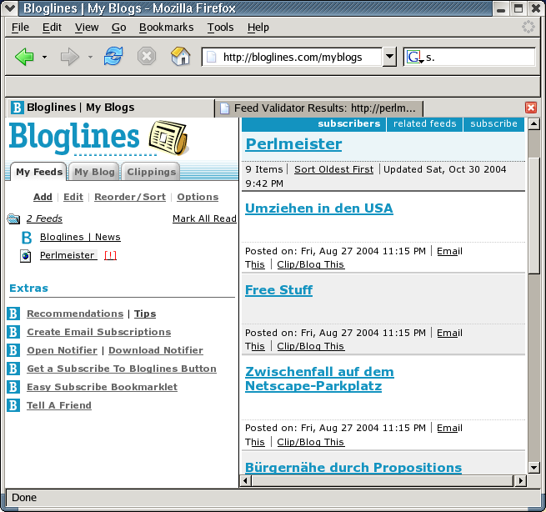The height and width of the screenshot is (512, 546).
Task: Open the Umziehen in den USA article
Action: click(x=319, y=208)
